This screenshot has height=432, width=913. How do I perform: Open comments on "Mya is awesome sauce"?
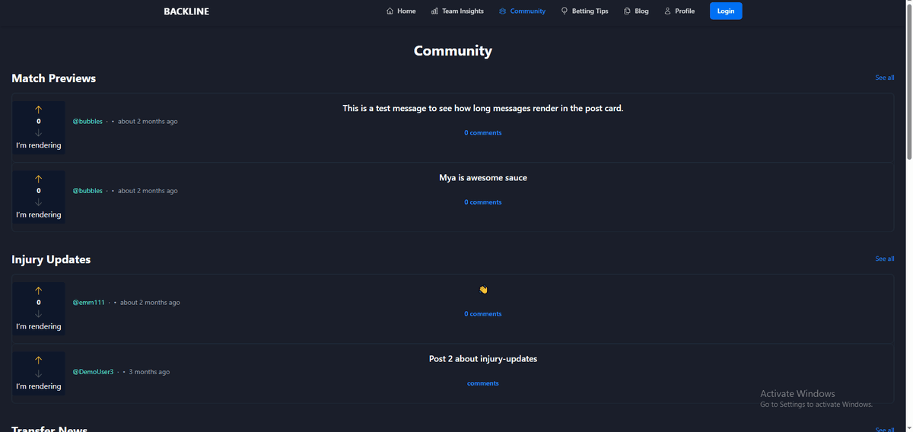[483, 202]
